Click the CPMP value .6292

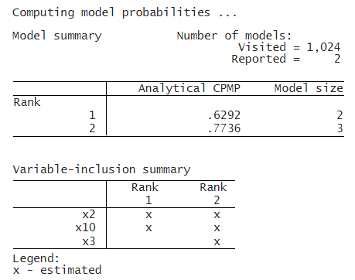pyautogui.click(x=224, y=115)
